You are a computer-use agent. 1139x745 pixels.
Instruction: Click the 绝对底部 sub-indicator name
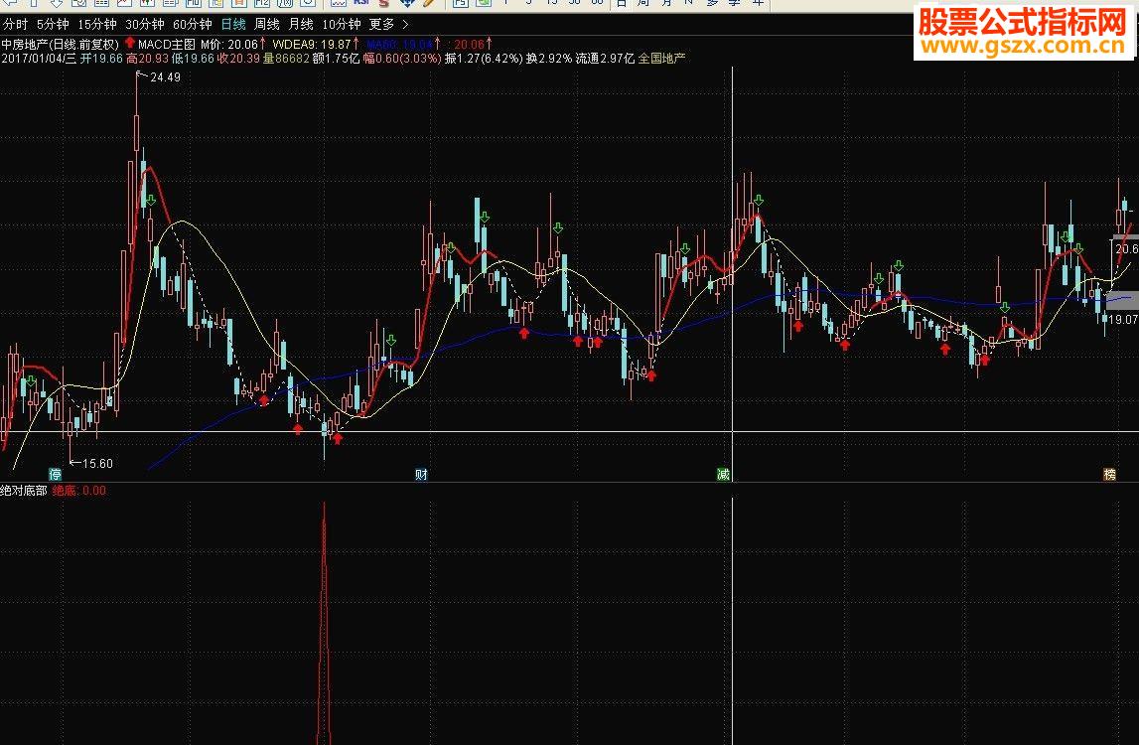tap(24, 491)
